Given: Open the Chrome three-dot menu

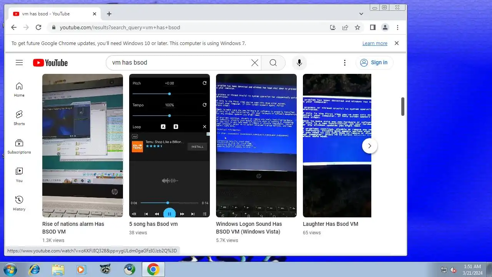Looking at the screenshot, I should point(397,27).
